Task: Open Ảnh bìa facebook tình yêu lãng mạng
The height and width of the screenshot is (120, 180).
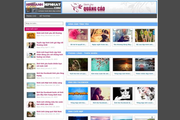Action: [50, 74]
